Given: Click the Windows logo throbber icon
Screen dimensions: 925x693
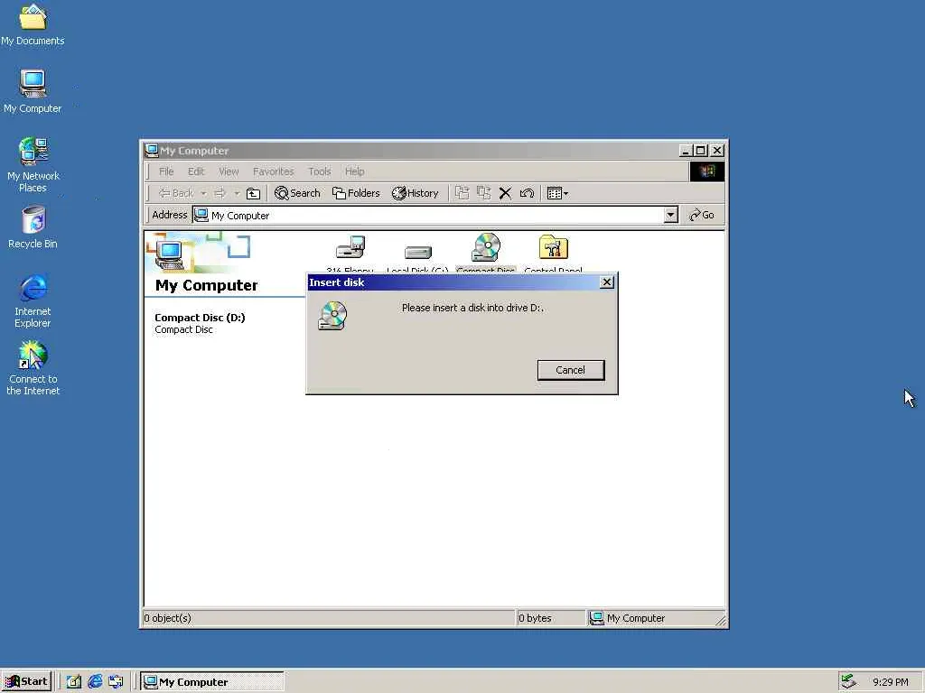Looking at the screenshot, I should 706,171.
